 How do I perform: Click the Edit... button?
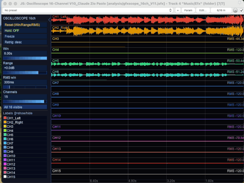point(203,10)
